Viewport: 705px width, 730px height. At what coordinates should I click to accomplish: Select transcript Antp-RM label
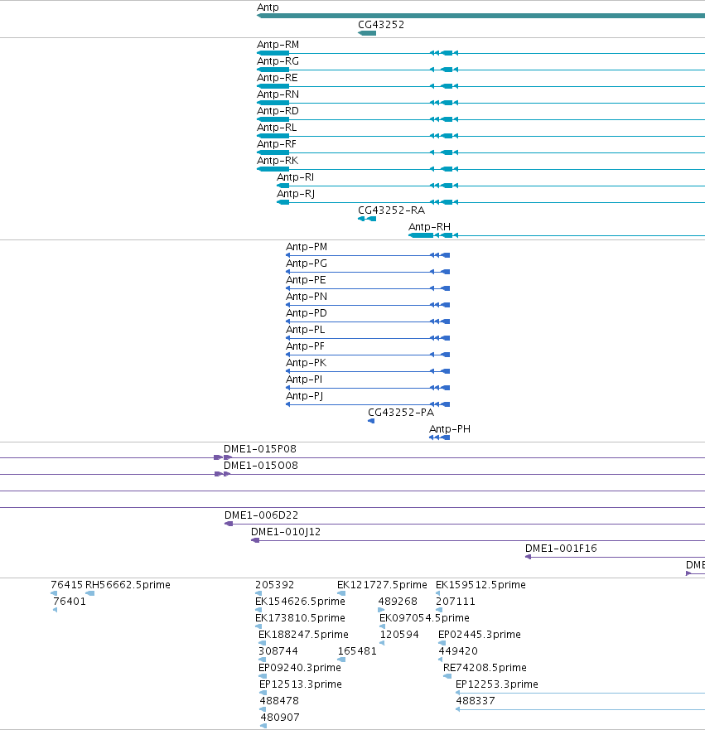(278, 45)
